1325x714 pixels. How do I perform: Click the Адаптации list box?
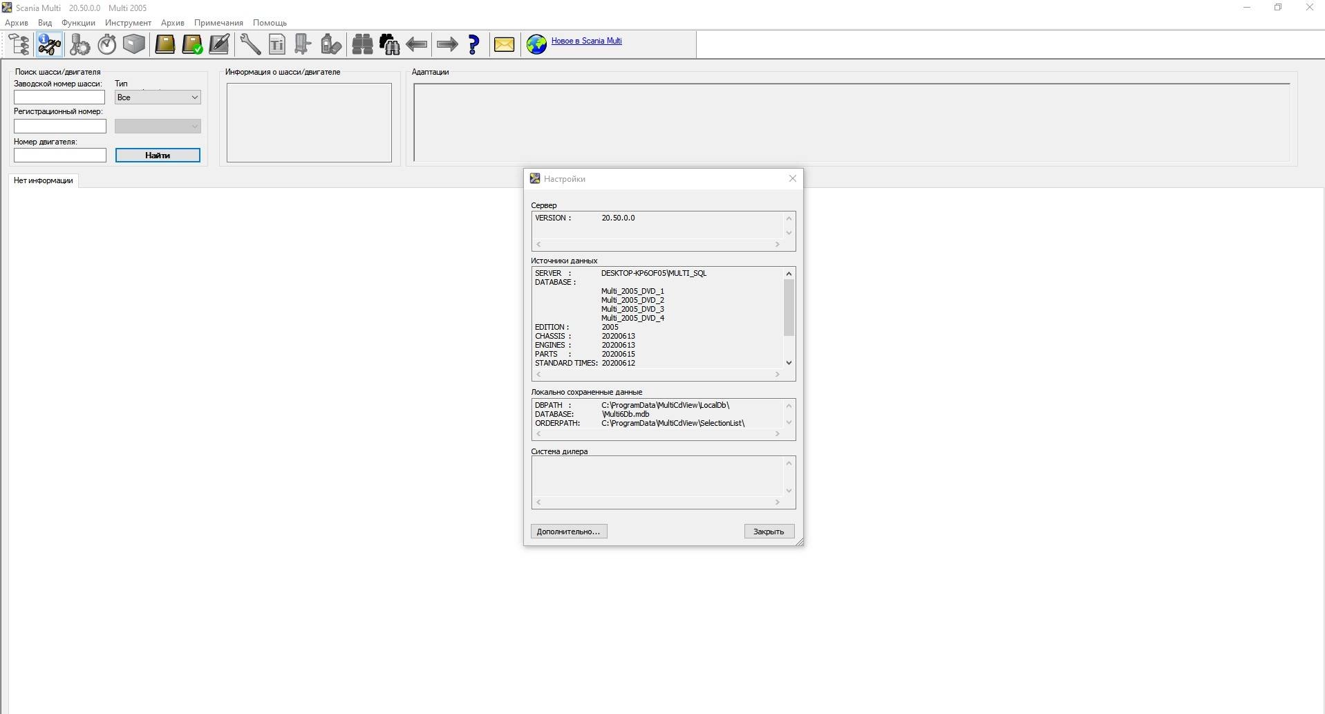point(852,122)
